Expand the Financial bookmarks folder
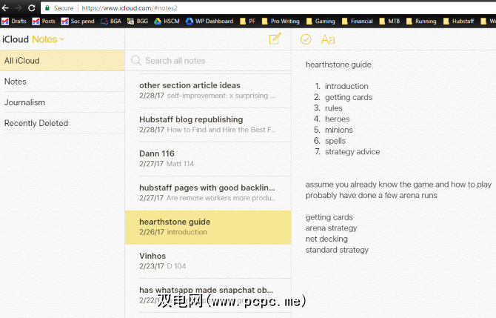 (357, 21)
